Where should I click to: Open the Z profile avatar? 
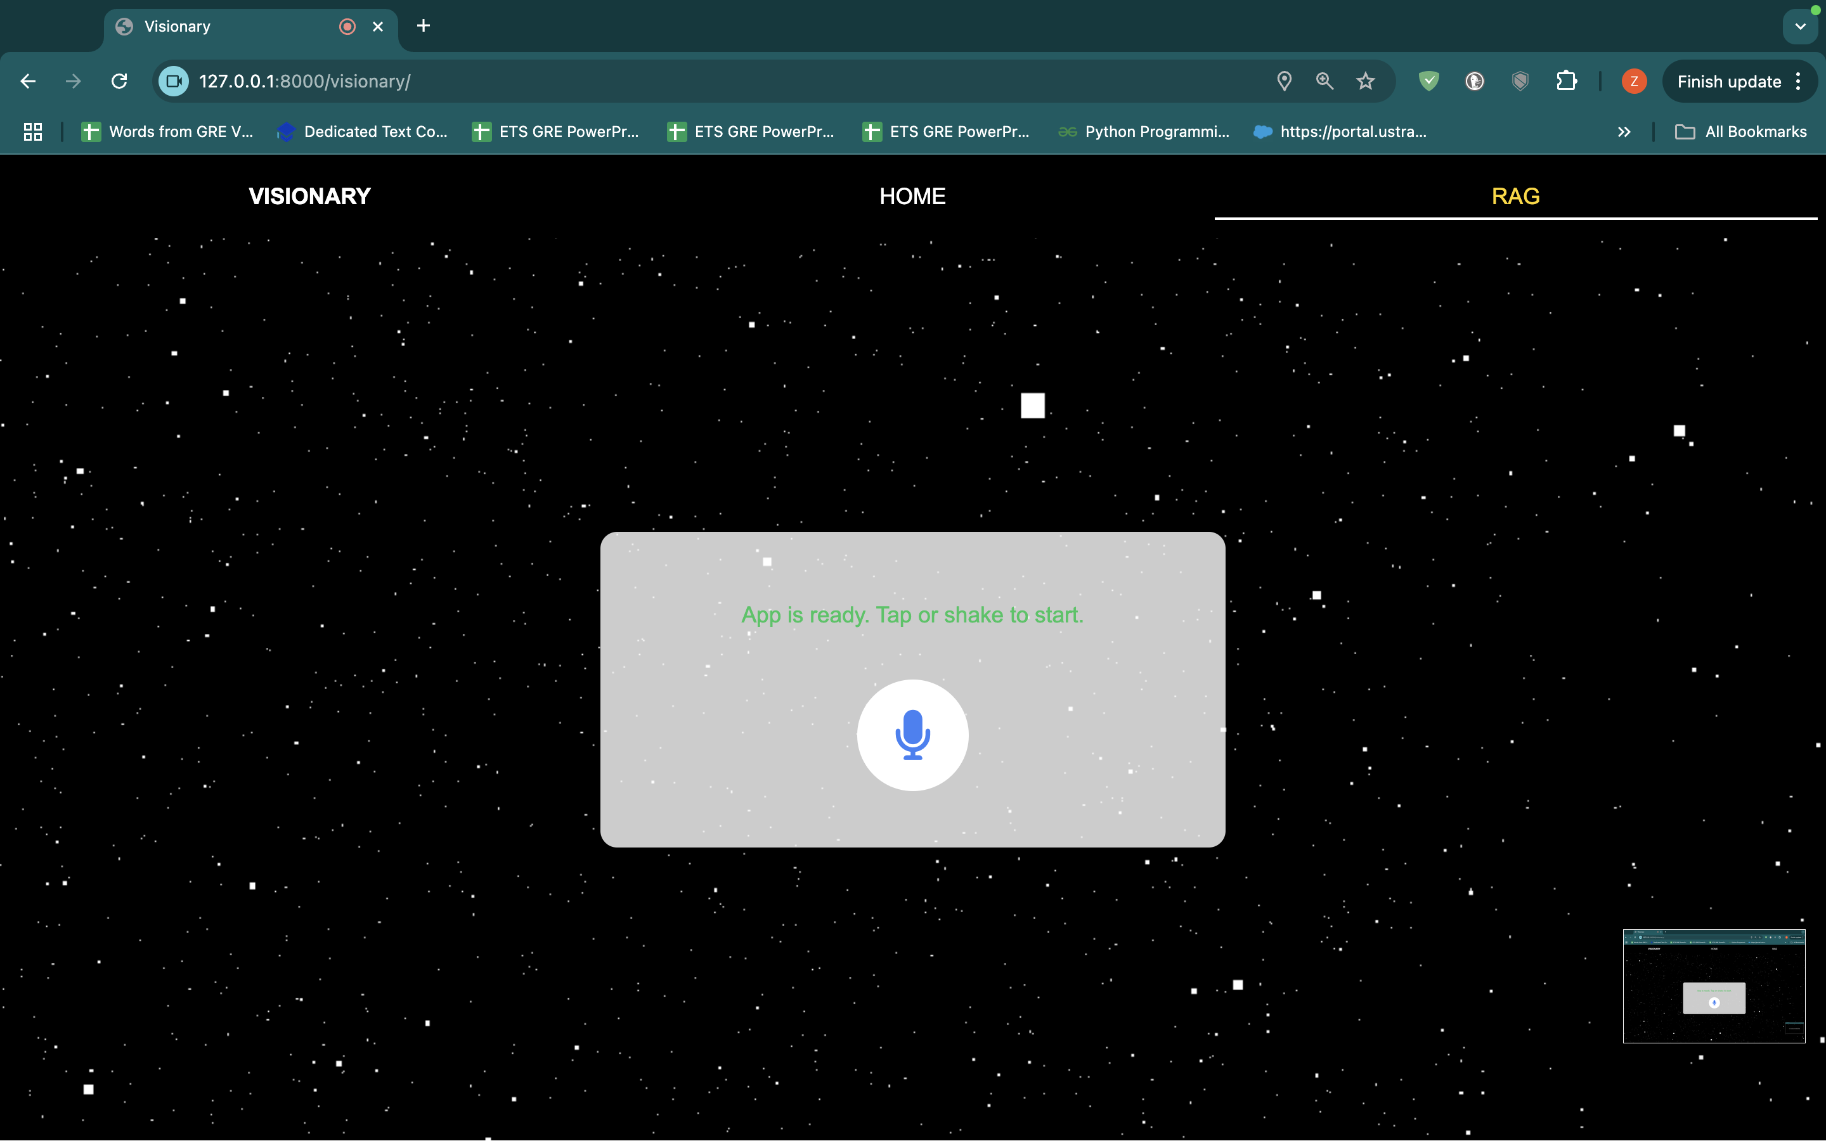(x=1634, y=82)
